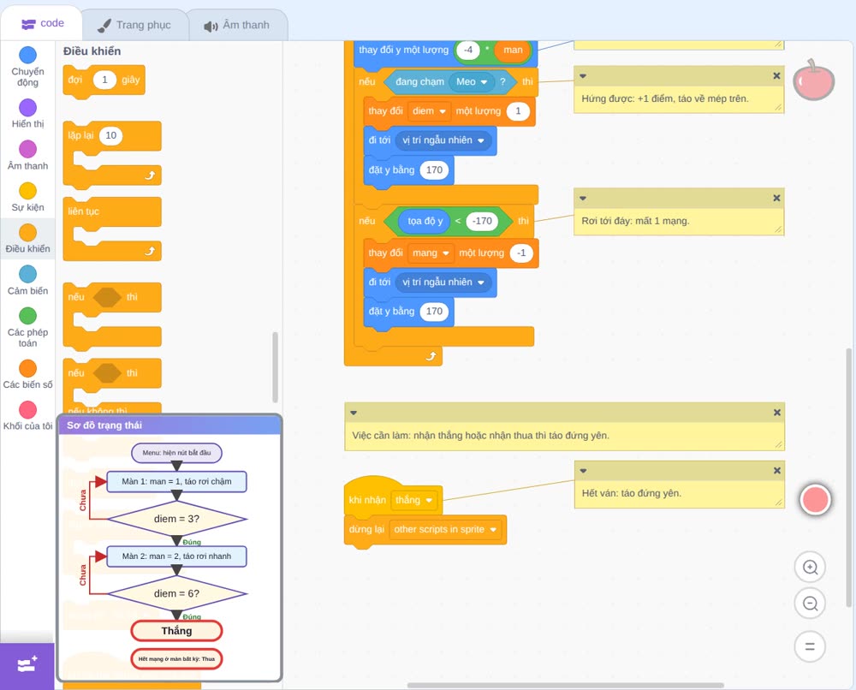The height and width of the screenshot is (690, 856).
Task: Open the Meo dropdown in đang chạm block
Action: point(472,82)
